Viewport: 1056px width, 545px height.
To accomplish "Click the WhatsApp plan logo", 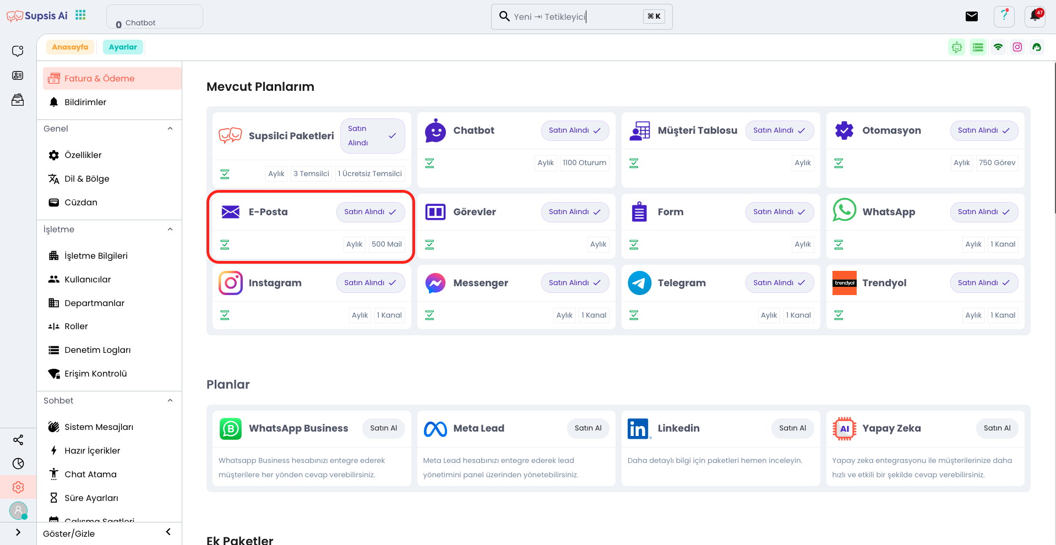I will (x=844, y=210).
